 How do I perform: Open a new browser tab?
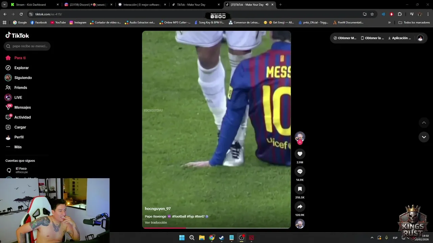(280, 5)
